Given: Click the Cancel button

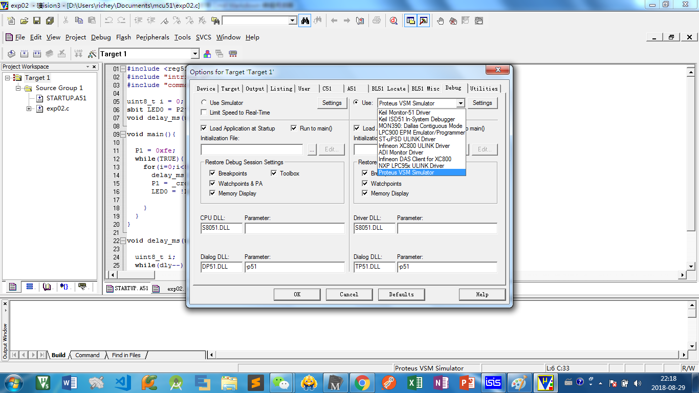Looking at the screenshot, I should point(349,294).
